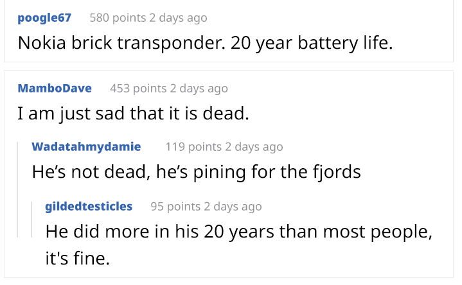The width and height of the screenshot is (462, 285).
Task: Open gildedtesticles user profile link
Action: click(89, 207)
